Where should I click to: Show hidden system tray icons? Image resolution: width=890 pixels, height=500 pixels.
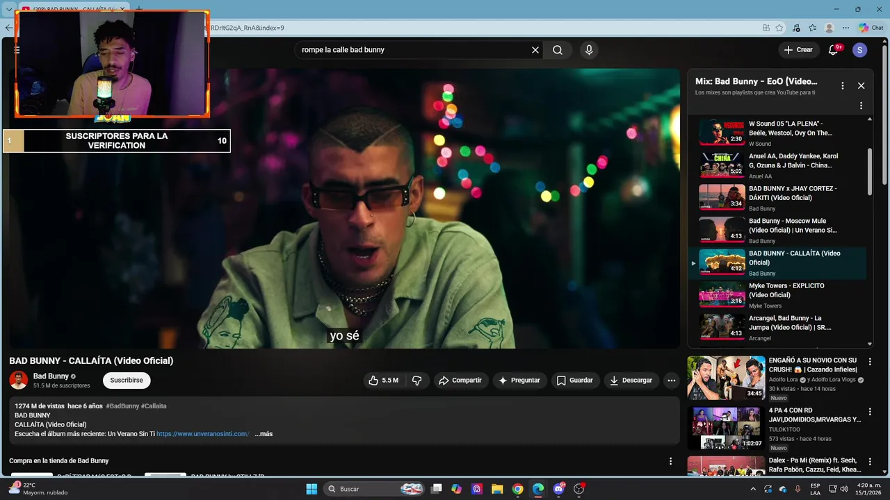click(x=752, y=489)
